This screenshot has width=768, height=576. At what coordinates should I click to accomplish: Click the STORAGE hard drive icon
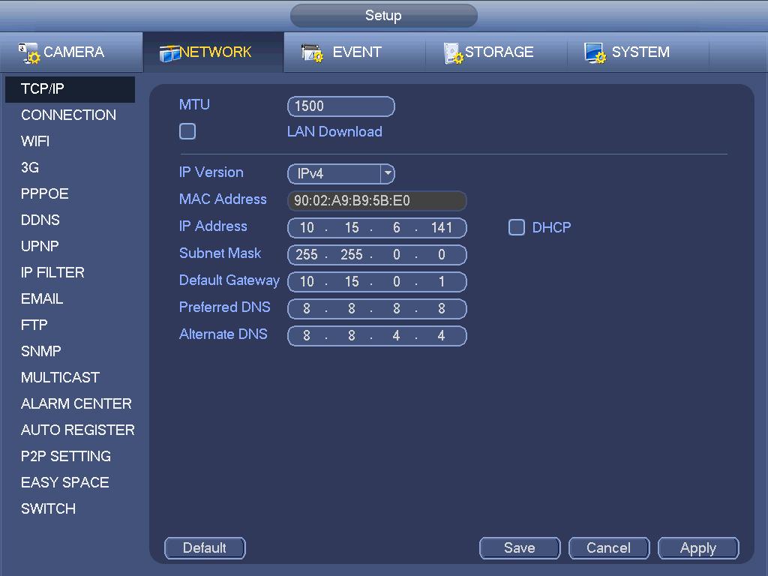tap(453, 53)
